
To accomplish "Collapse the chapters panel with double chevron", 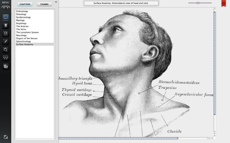I will [x=56, y=2].
